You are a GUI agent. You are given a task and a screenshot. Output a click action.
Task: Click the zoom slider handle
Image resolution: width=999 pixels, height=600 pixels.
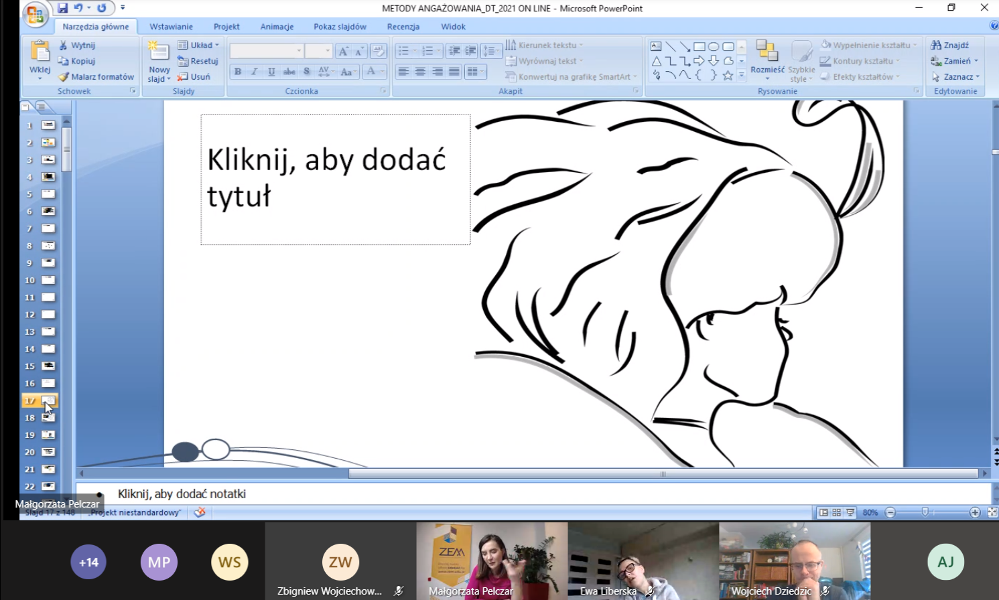point(925,512)
